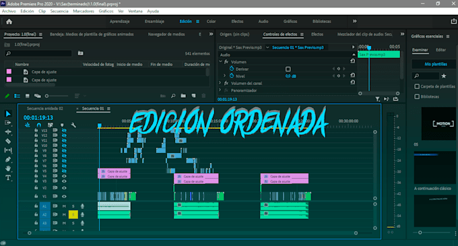Viewport: 458px width, 246px height.
Task: Open Secuencia 01 panel menu
Action: [108, 109]
